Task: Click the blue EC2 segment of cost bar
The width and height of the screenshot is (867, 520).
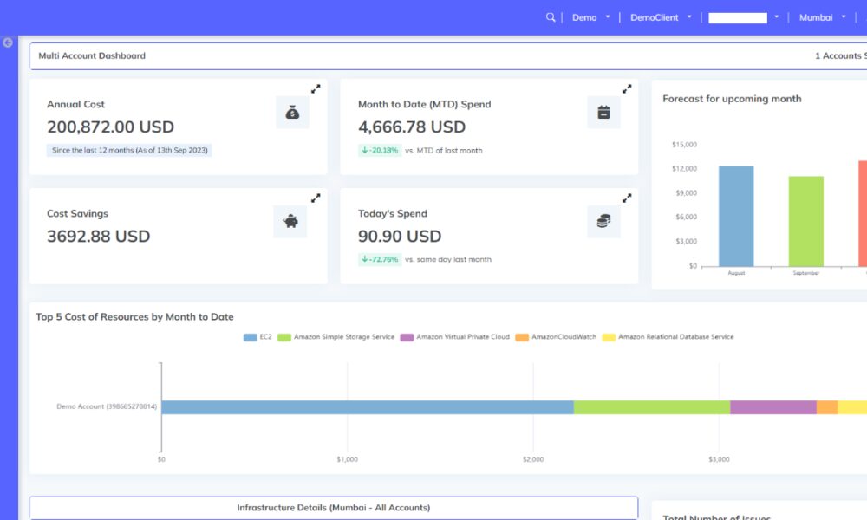Action: tap(367, 406)
